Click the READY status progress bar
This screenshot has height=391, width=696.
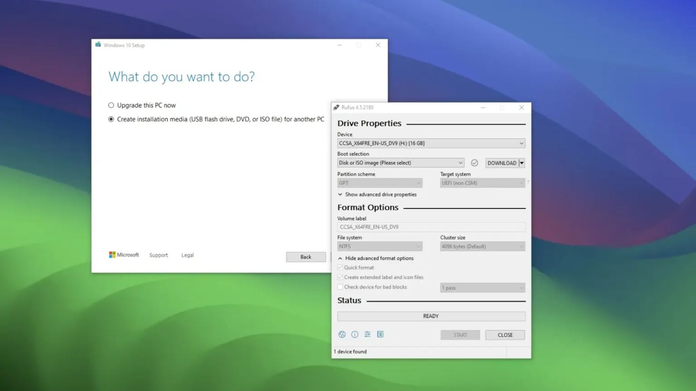click(431, 316)
